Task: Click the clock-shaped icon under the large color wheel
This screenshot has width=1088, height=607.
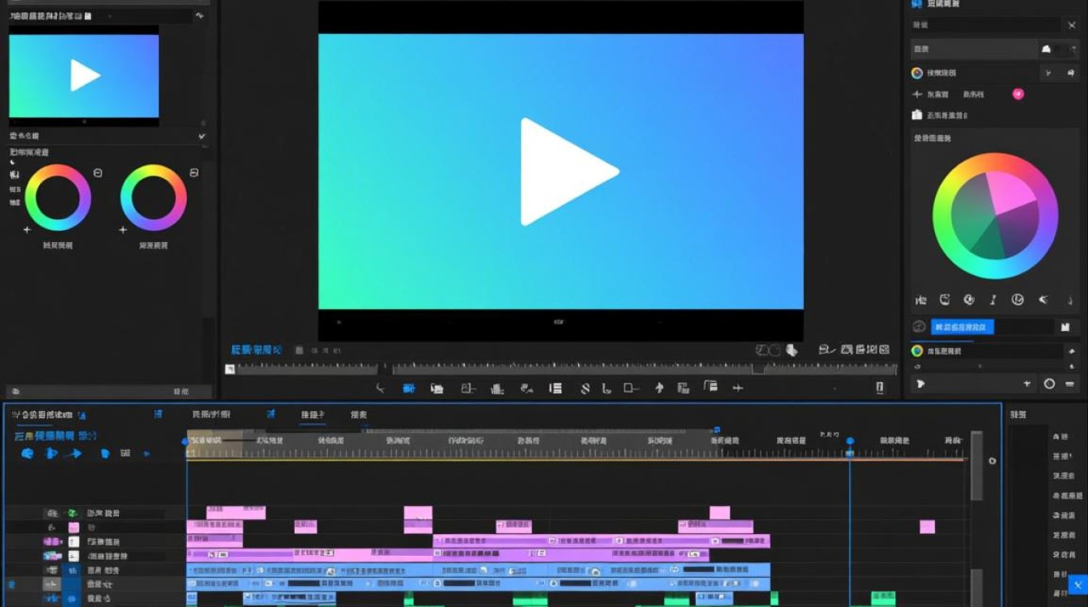Action: (1018, 300)
